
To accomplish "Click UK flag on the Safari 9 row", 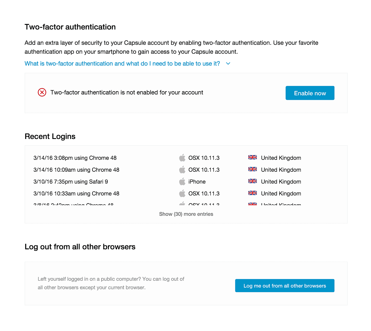I will click(253, 181).
